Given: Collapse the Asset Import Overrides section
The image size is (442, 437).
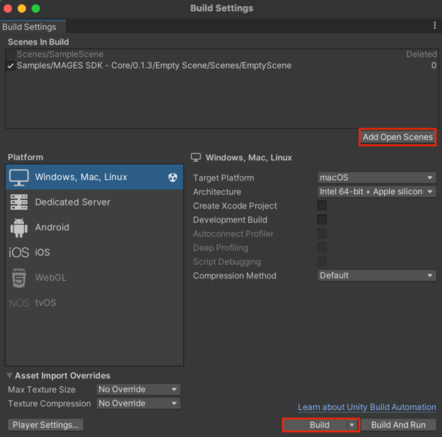Looking at the screenshot, I should click(x=10, y=376).
